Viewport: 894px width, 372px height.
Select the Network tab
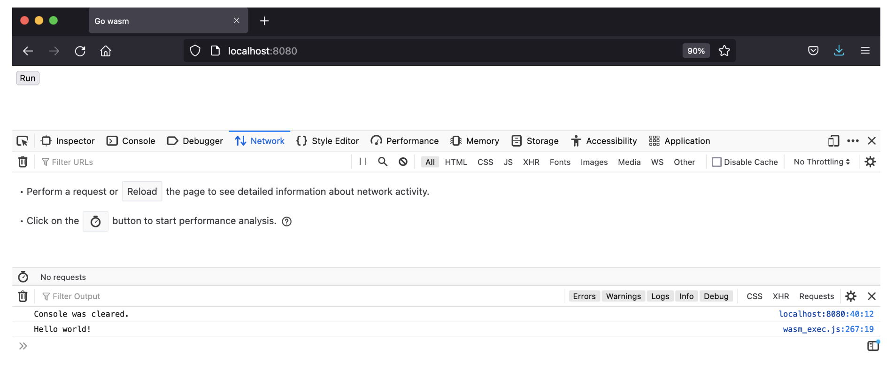260,141
